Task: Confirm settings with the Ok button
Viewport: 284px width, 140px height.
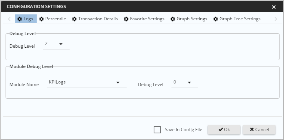Action: click(224, 130)
